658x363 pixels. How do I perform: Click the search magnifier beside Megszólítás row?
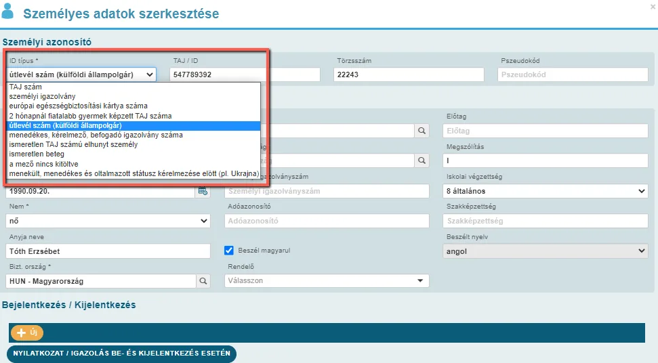[421, 161]
